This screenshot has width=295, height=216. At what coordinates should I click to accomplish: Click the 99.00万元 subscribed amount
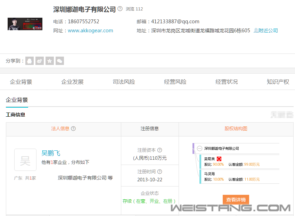252,165
